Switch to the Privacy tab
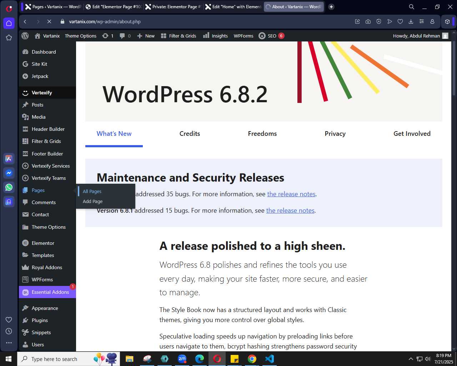 [335, 134]
